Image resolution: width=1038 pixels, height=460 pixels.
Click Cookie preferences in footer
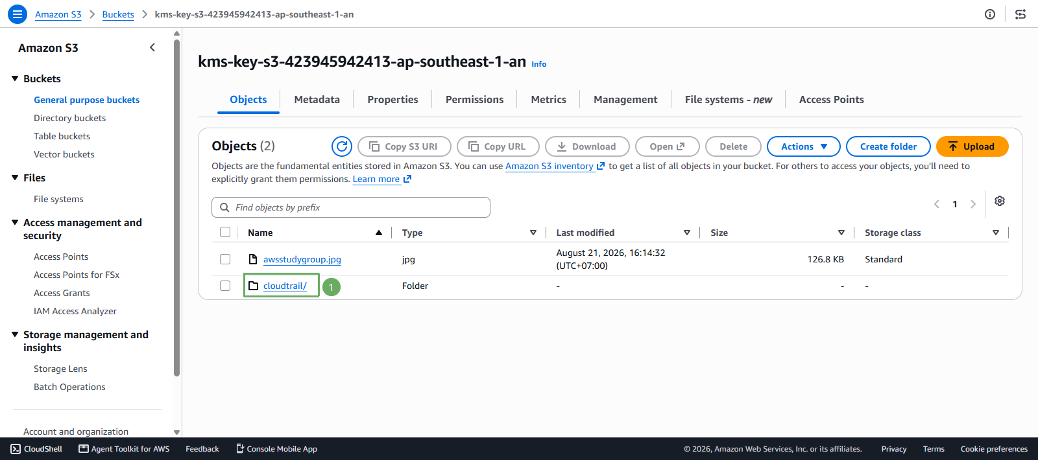tap(994, 449)
